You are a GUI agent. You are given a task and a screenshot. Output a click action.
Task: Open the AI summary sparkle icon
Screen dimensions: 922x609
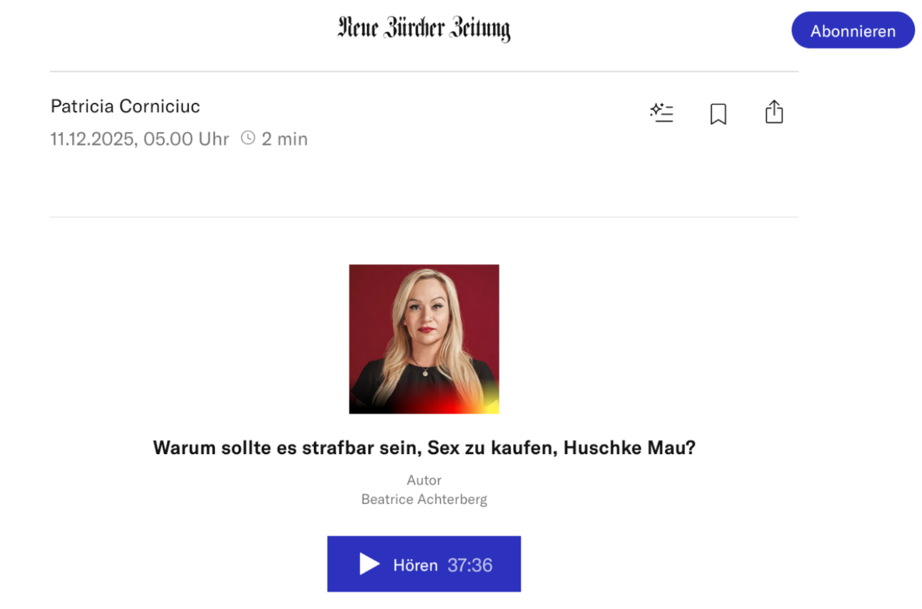tap(661, 112)
